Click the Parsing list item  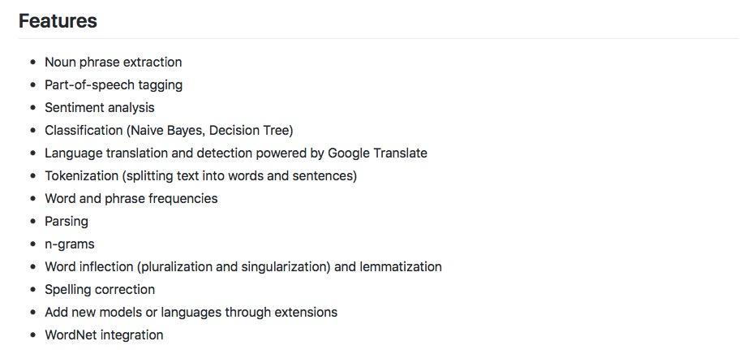click(x=67, y=221)
